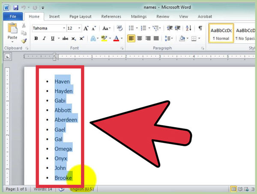Show paragraph marks with pilcrow icon
Image resolution: width=257 pixels, height=194 pixels.
pyautogui.click(x=200, y=28)
